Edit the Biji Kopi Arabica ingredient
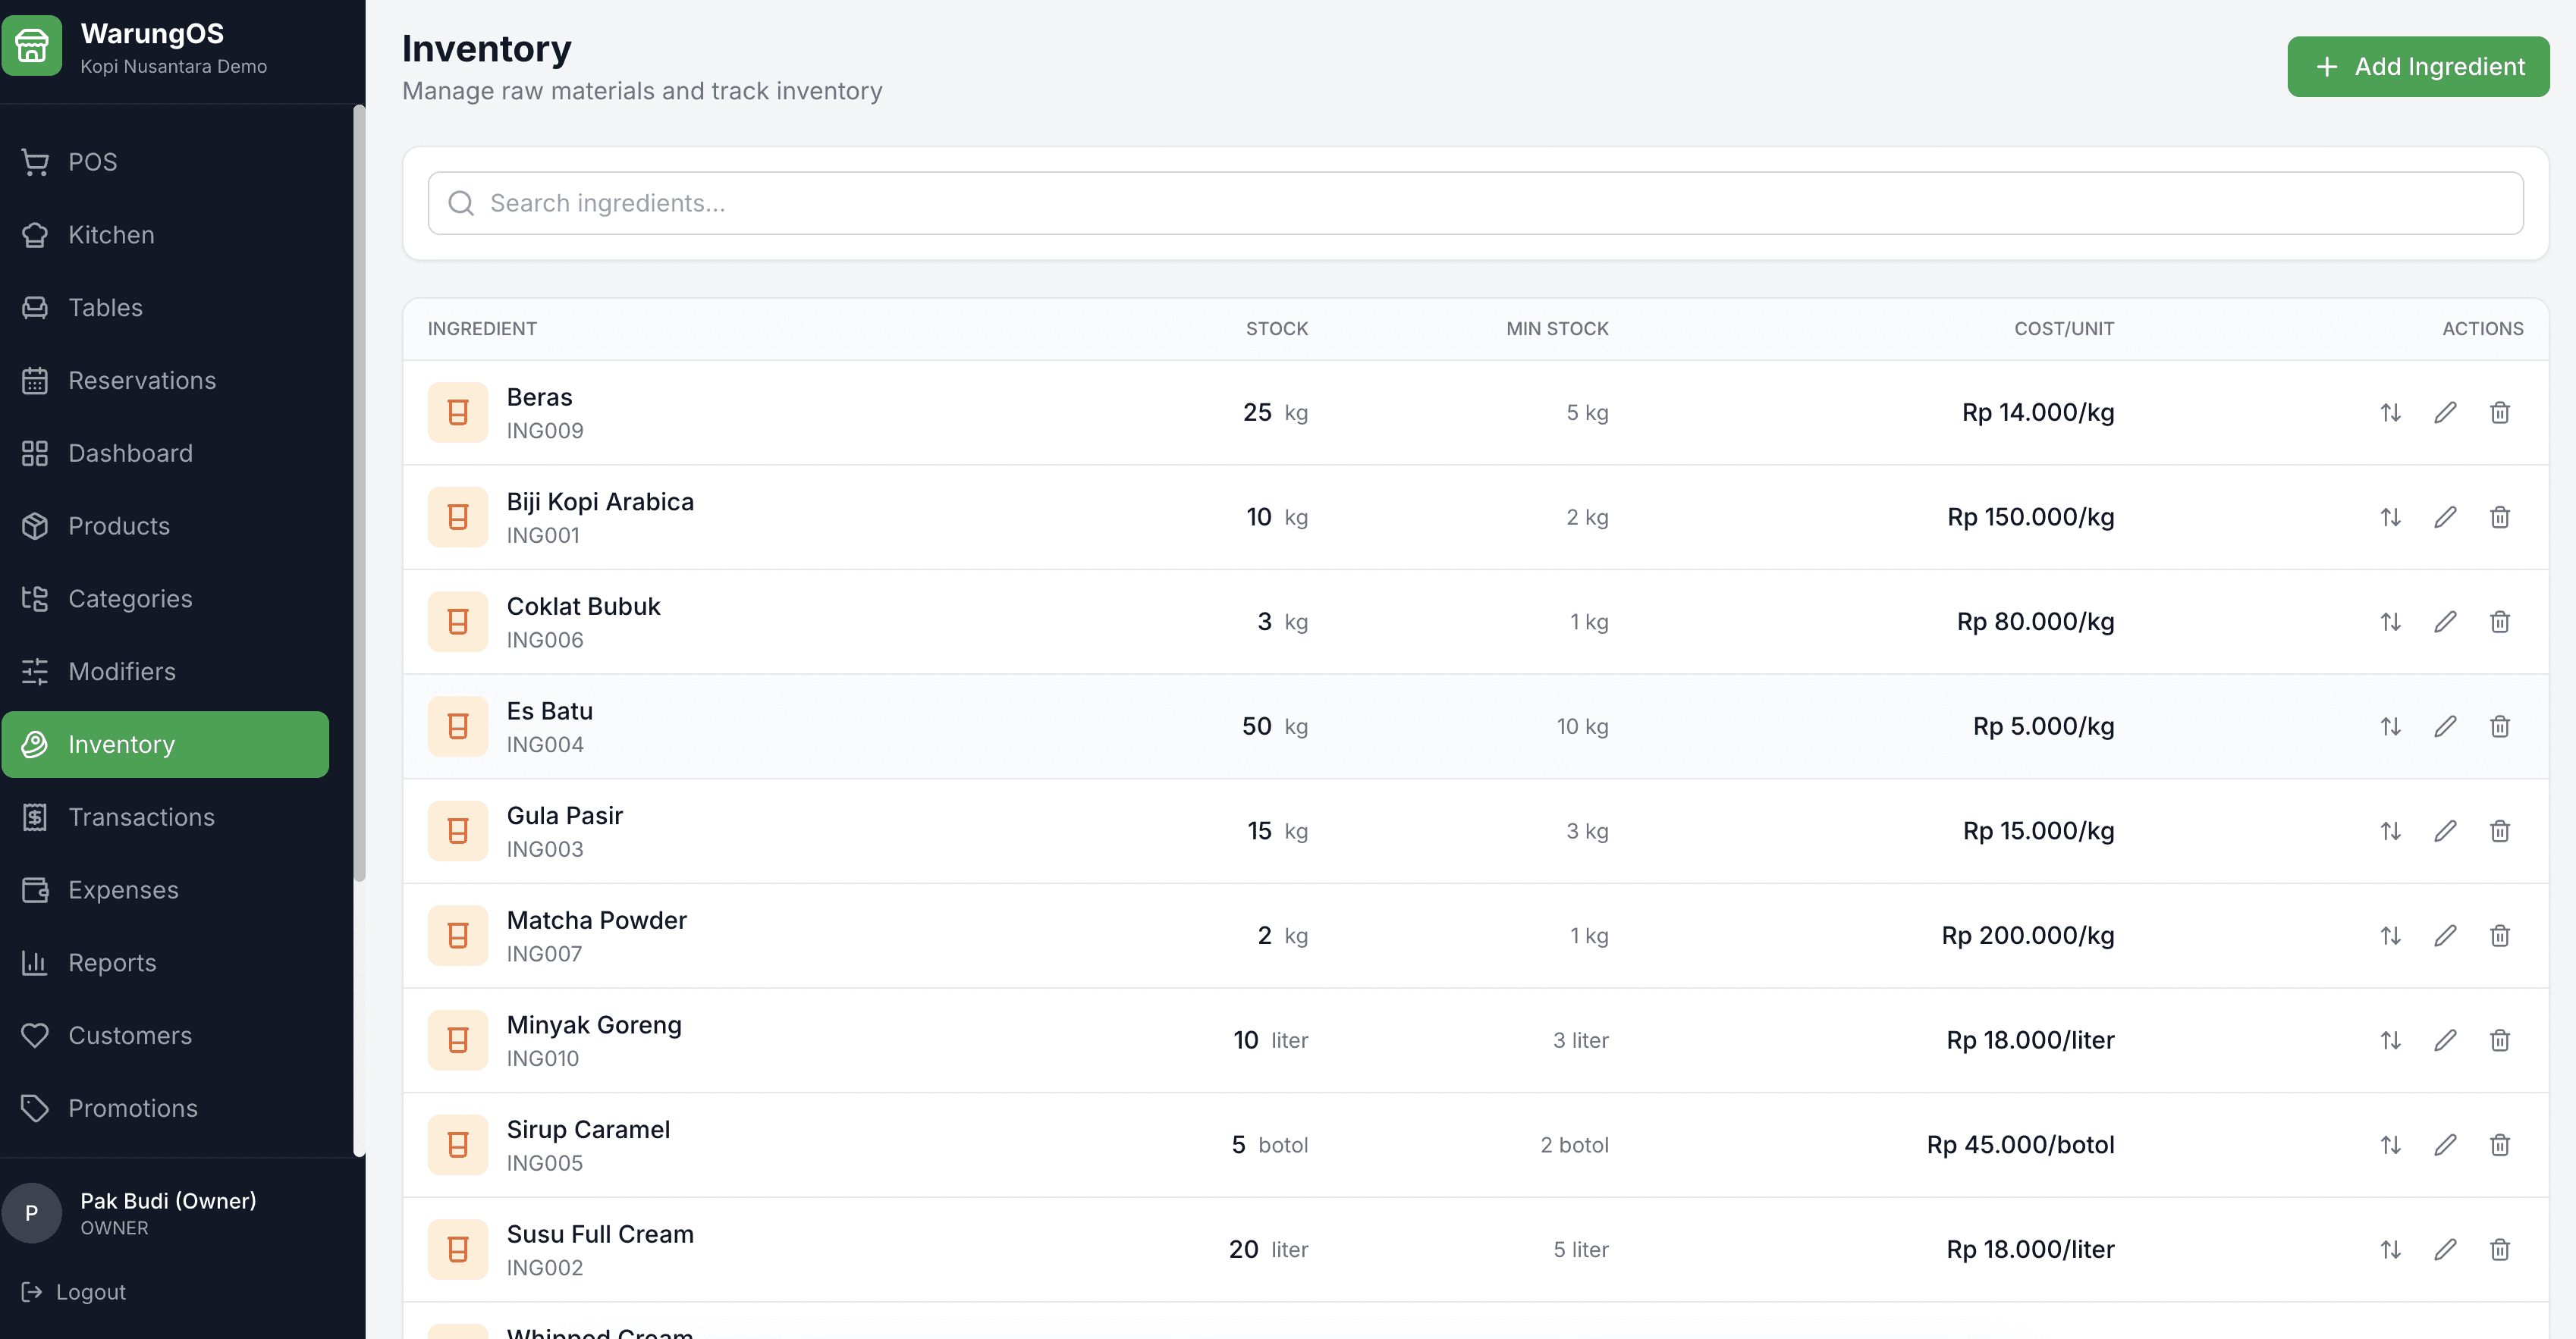This screenshot has height=1339, width=2576. (2445, 518)
